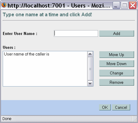138x123 pixels.
Task: Click the window title bar text
Action: pyautogui.click(x=59, y=5)
